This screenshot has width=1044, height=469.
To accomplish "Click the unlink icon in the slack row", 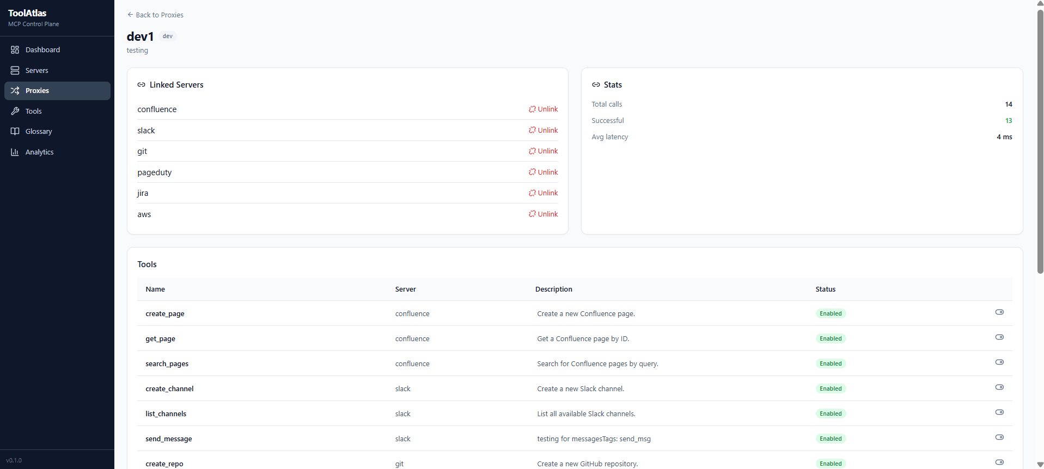I will pos(532,130).
